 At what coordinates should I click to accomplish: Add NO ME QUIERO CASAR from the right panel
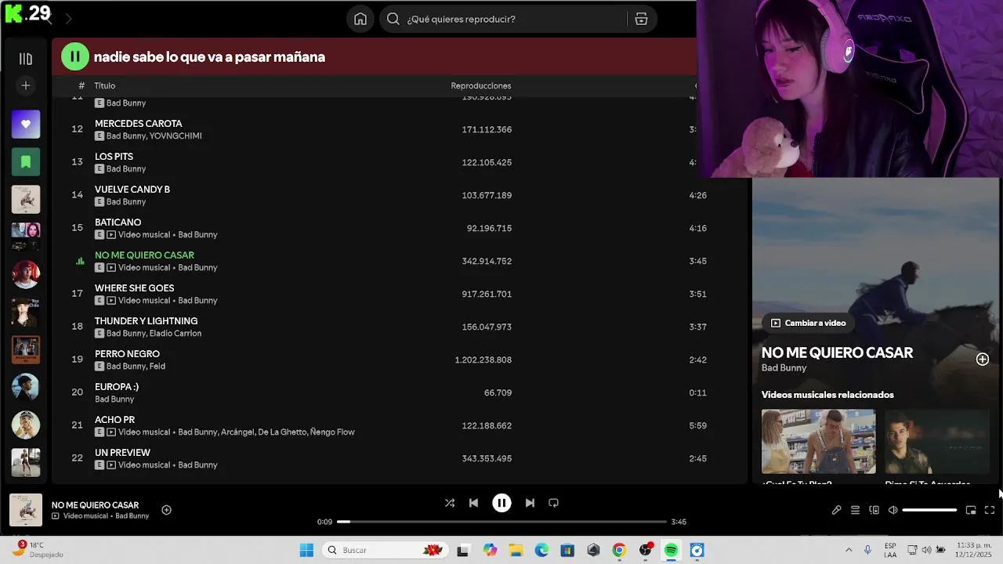click(x=982, y=359)
